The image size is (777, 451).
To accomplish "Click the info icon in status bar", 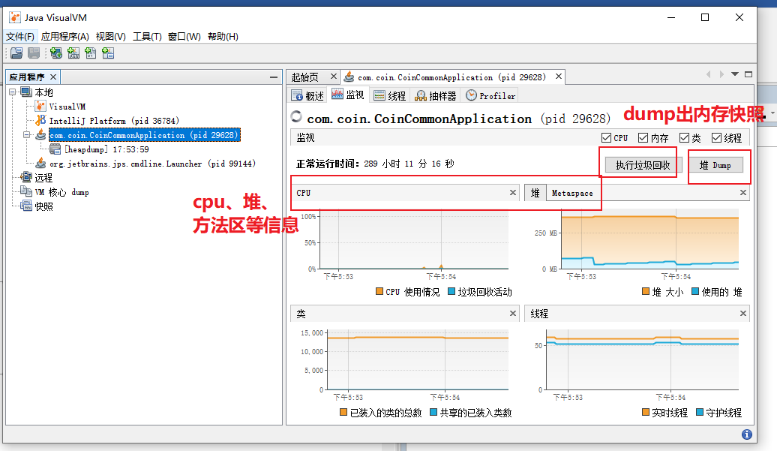I will coord(747,434).
